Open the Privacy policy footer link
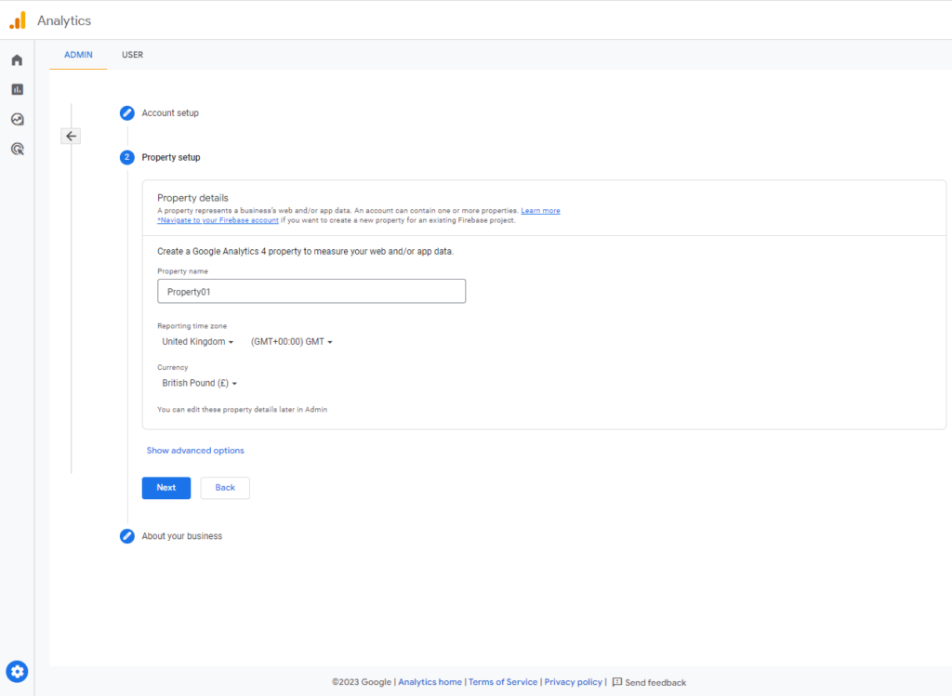 coord(573,681)
